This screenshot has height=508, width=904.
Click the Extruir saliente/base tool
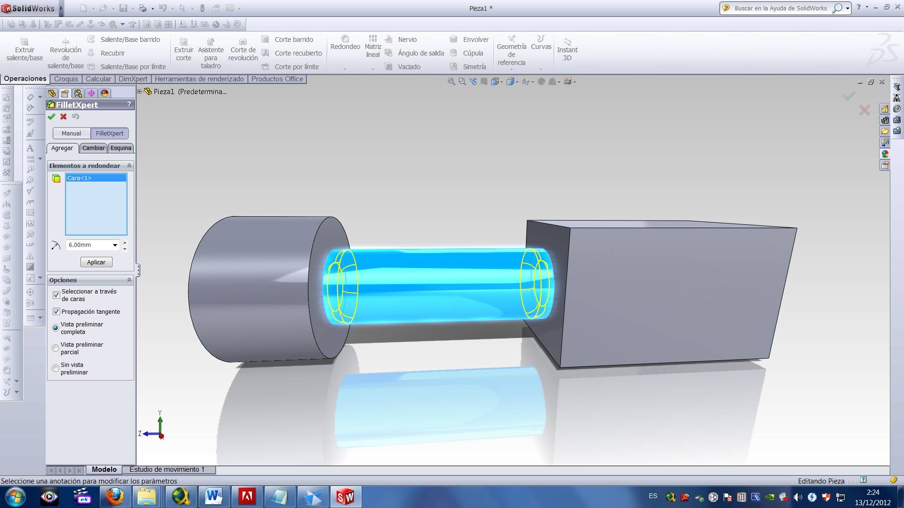tap(24, 50)
